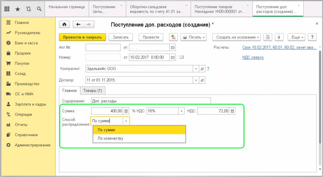Open Продажи section in sidebar

[23, 53]
